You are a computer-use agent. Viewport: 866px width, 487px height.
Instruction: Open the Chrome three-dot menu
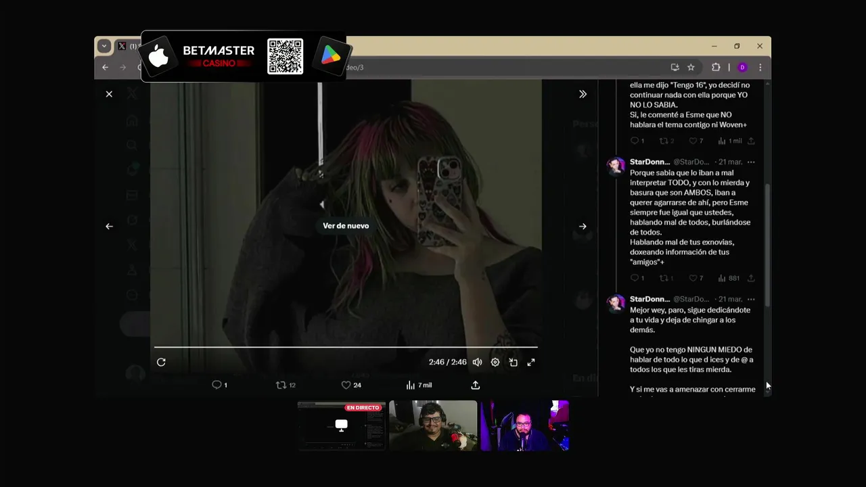tap(760, 67)
